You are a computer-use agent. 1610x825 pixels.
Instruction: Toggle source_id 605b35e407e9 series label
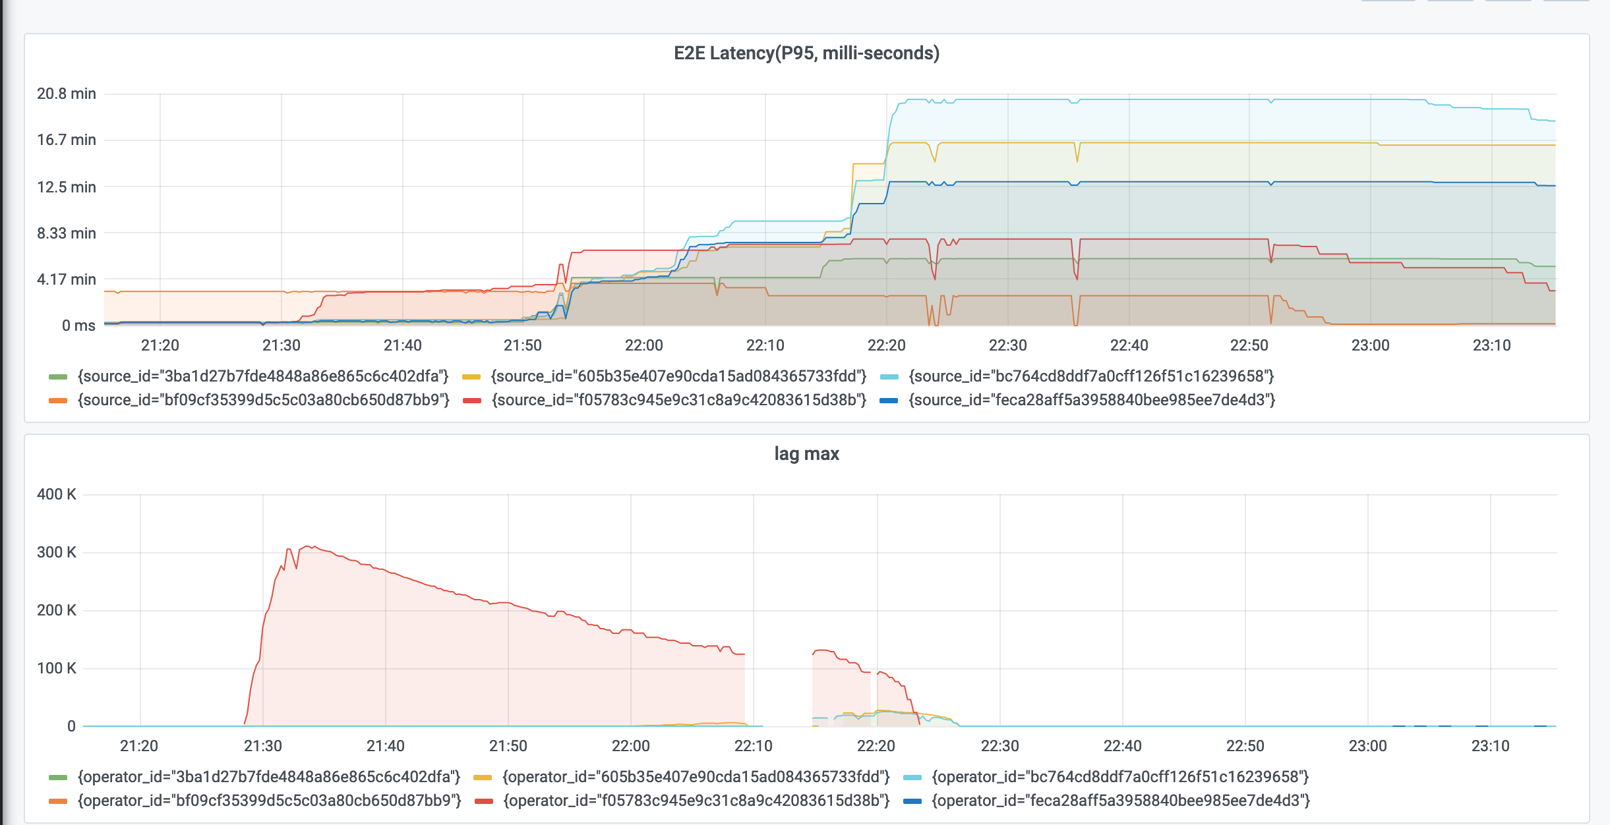click(x=678, y=376)
